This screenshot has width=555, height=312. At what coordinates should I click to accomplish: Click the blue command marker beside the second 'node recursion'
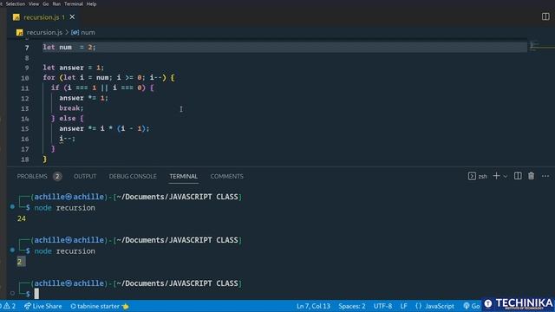click(x=12, y=250)
